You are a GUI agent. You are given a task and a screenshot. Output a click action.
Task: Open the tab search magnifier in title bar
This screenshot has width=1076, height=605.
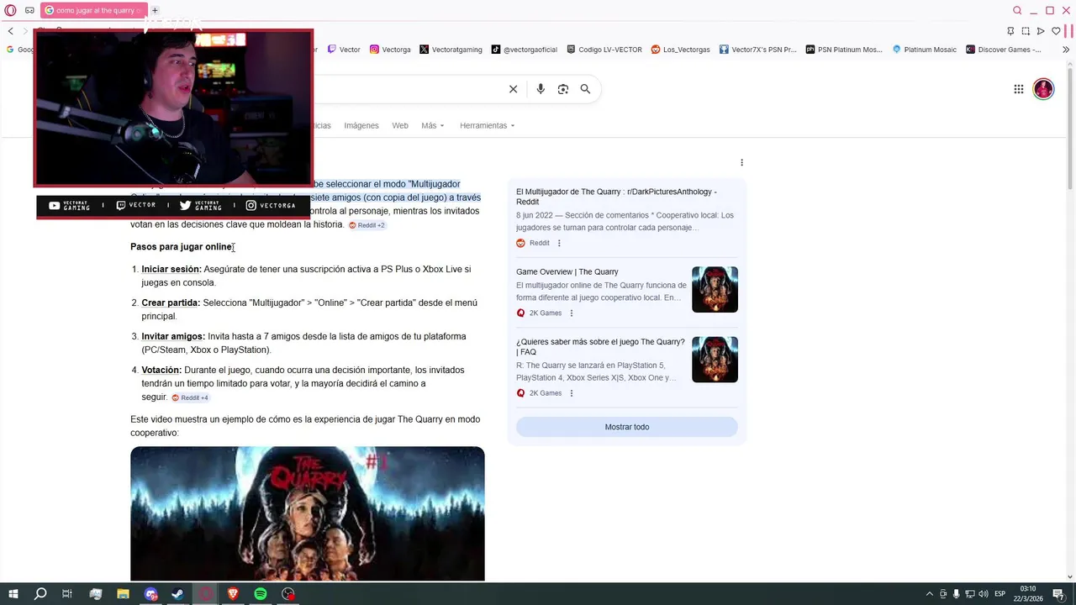pos(1017,10)
